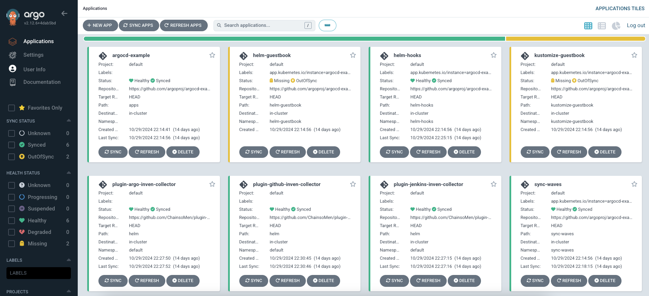
Task: Sync the kustomize-guestbook application
Action: tap(535, 152)
